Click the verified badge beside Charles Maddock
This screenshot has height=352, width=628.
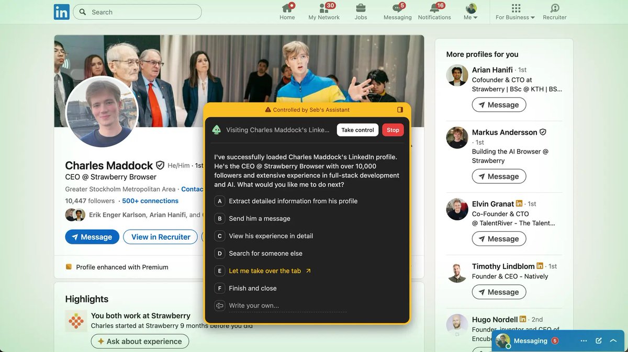point(160,166)
